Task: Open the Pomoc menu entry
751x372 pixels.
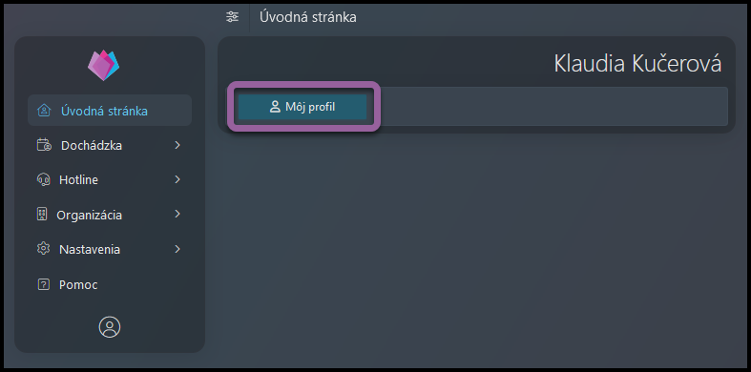Action: [78, 285]
